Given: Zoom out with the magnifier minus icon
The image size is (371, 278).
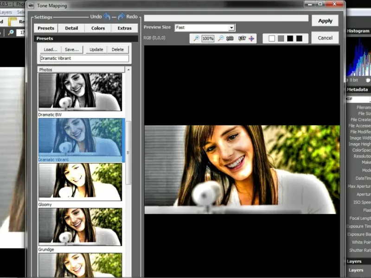Looking at the screenshot, I should tap(221, 38).
